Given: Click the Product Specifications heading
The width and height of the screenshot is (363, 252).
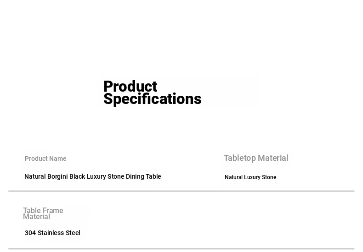Looking at the screenshot, I should (x=152, y=93).
